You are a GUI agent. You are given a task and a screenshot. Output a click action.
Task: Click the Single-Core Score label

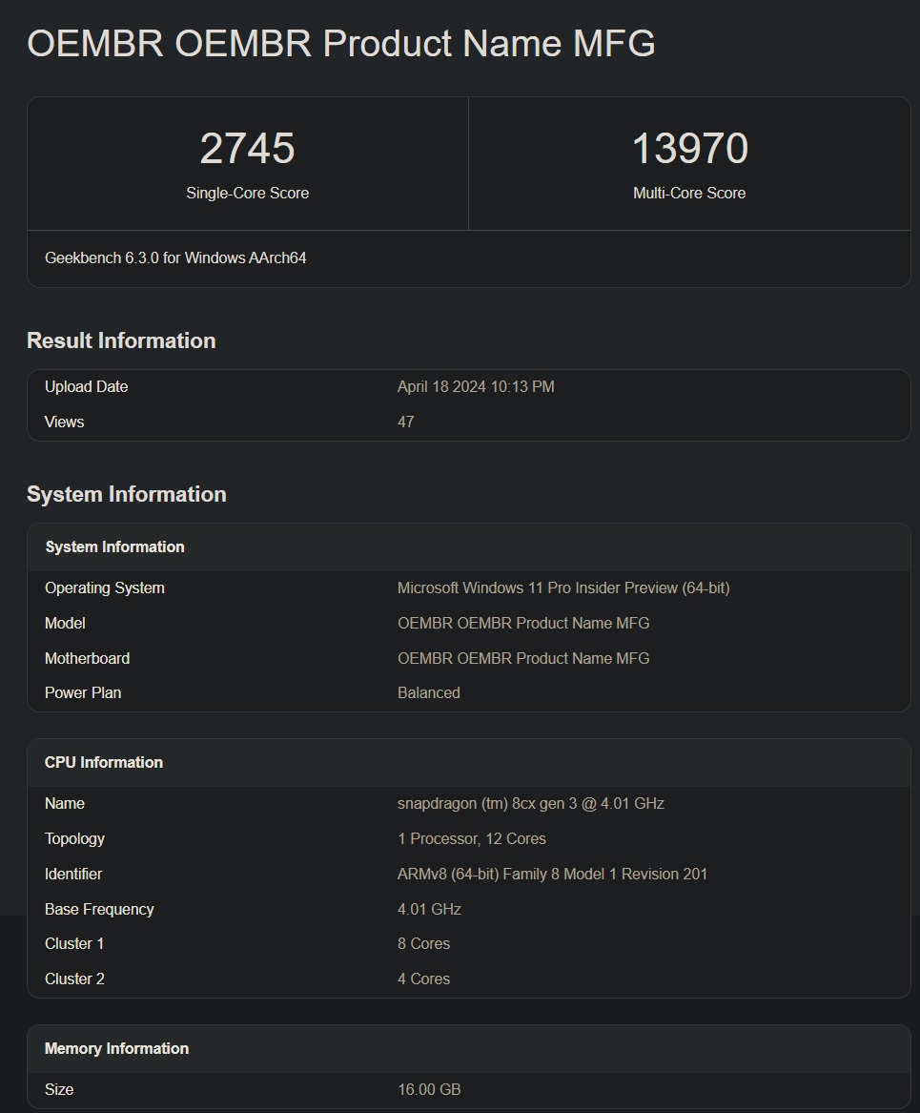tap(248, 193)
